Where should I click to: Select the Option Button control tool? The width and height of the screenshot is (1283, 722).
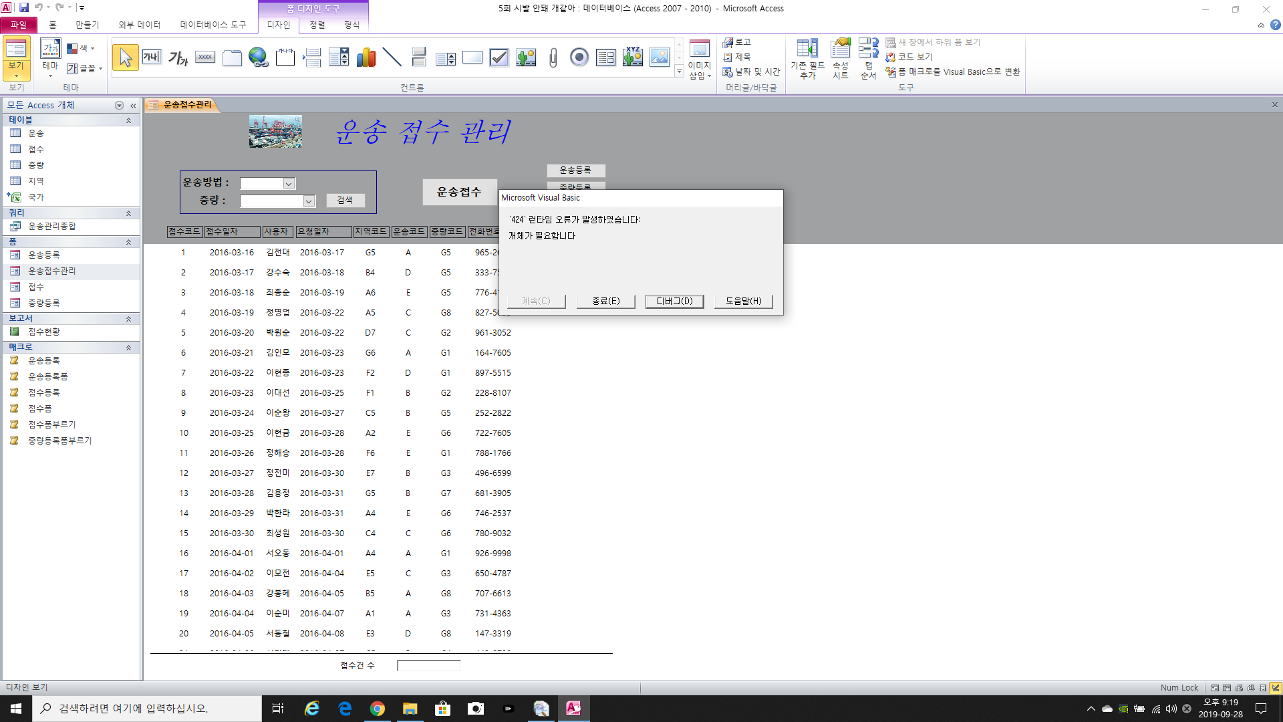pos(579,57)
